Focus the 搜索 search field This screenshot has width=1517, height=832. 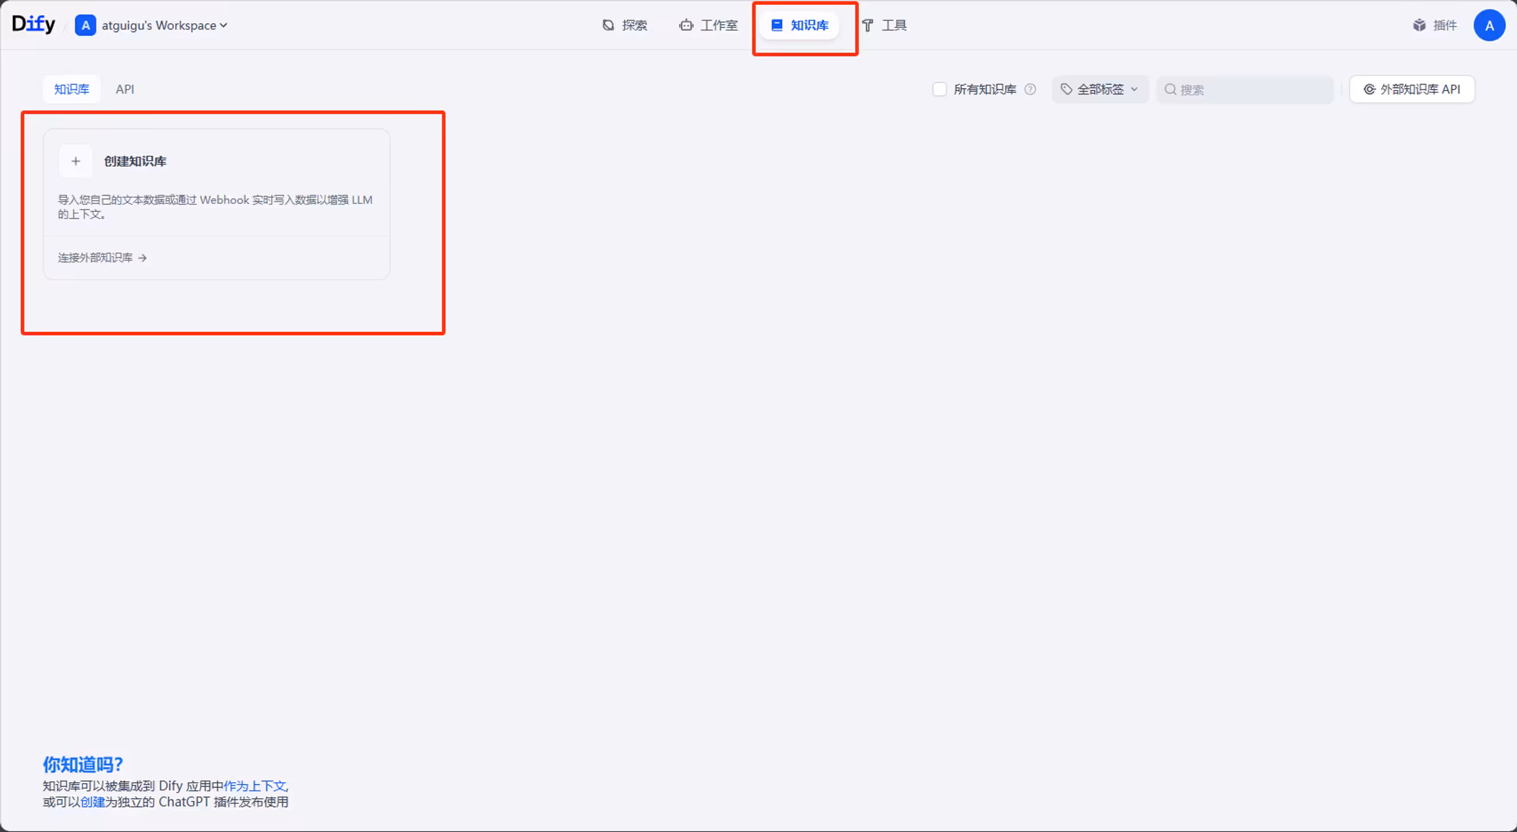coord(1244,89)
